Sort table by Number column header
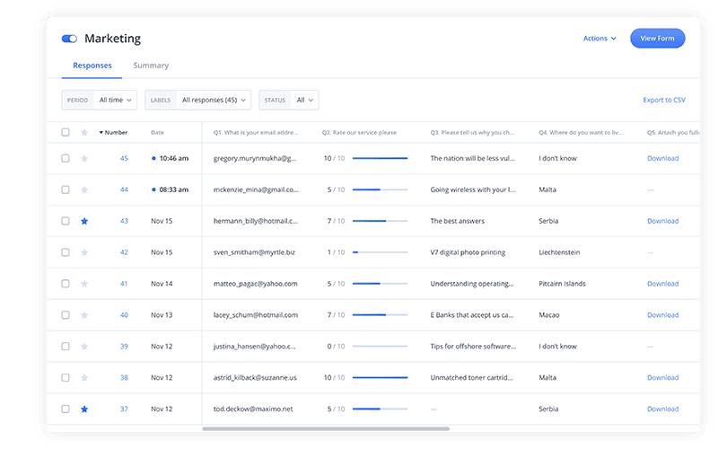Screen dimensions: 718x449 pos(115,132)
